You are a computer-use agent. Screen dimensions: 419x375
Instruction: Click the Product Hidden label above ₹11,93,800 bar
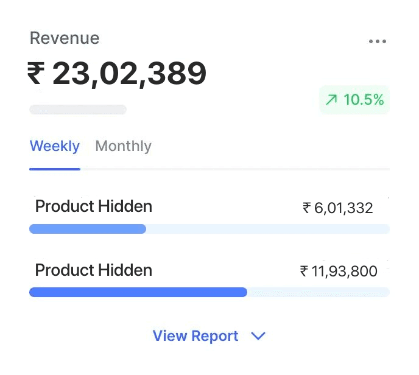tap(93, 270)
